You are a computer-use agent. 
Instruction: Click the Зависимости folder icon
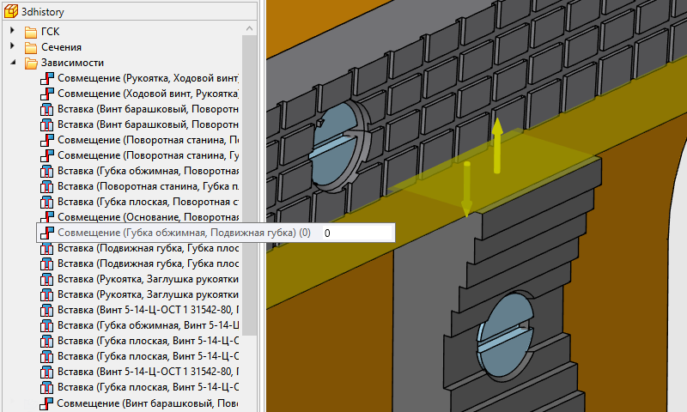click(x=31, y=63)
